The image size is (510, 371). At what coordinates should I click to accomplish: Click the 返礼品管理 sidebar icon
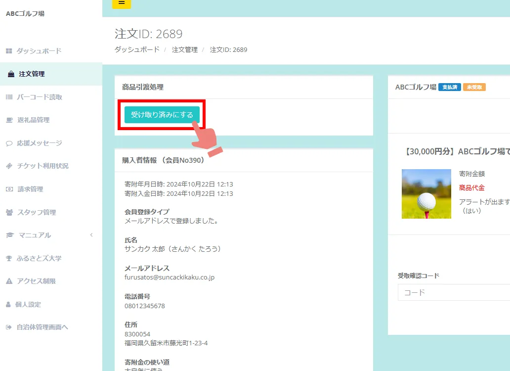point(9,120)
